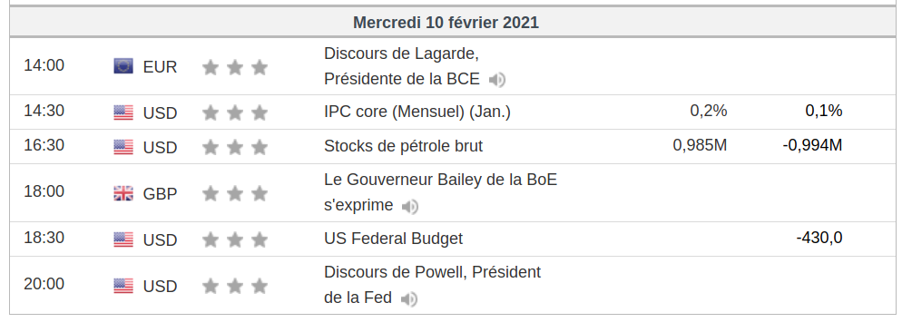Screen dimensions: 902x332
Task: Click the EU flag in 14:00 row
Action: 123,66
